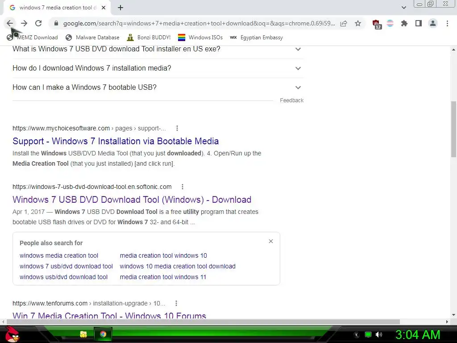Click the scroll up arrow on vertical scrollbar
The height and width of the screenshot is (343, 457).
click(x=453, y=50)
